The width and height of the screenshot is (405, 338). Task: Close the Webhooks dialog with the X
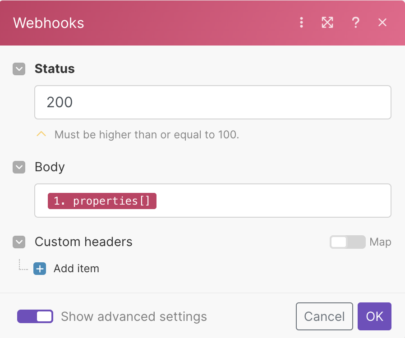click(x=382, y=23)
